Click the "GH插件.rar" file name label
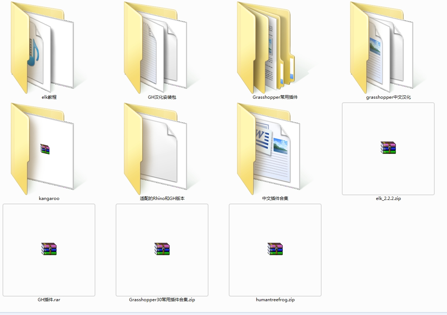 (49, 300)
